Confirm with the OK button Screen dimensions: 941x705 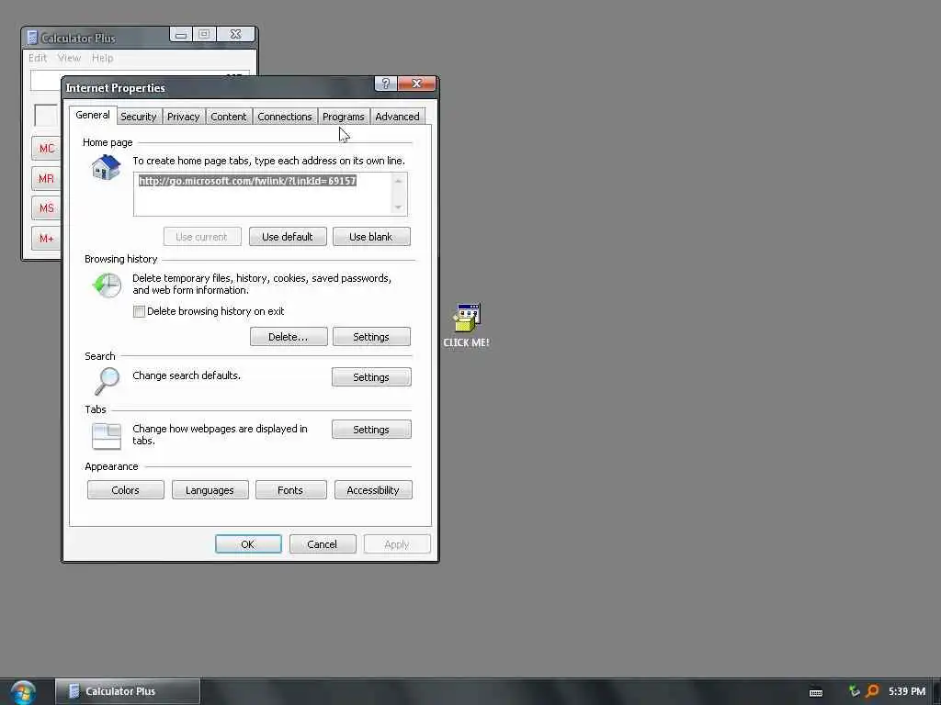248,544
